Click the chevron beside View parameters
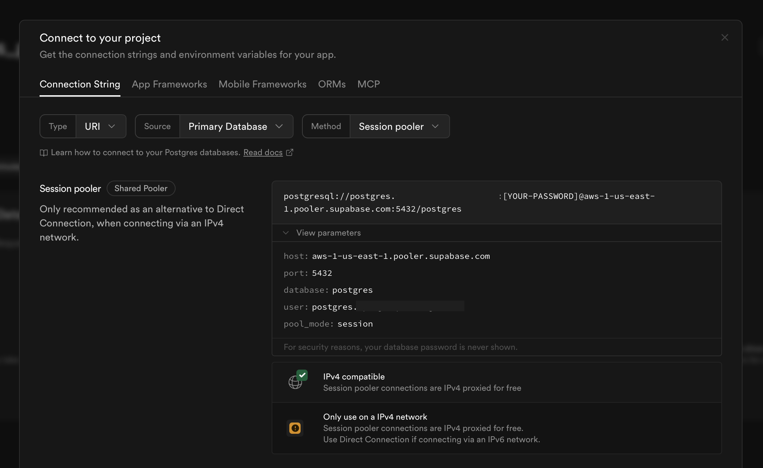 pyautogui.click(x=286, y=233)
